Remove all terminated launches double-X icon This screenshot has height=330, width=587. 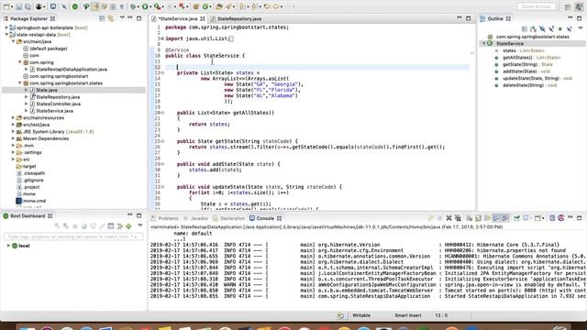click(x=458, y=218)
